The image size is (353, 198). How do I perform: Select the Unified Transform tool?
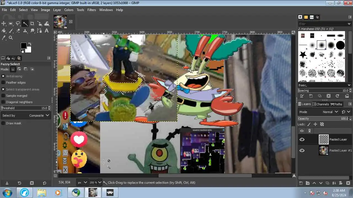point(39,24)
